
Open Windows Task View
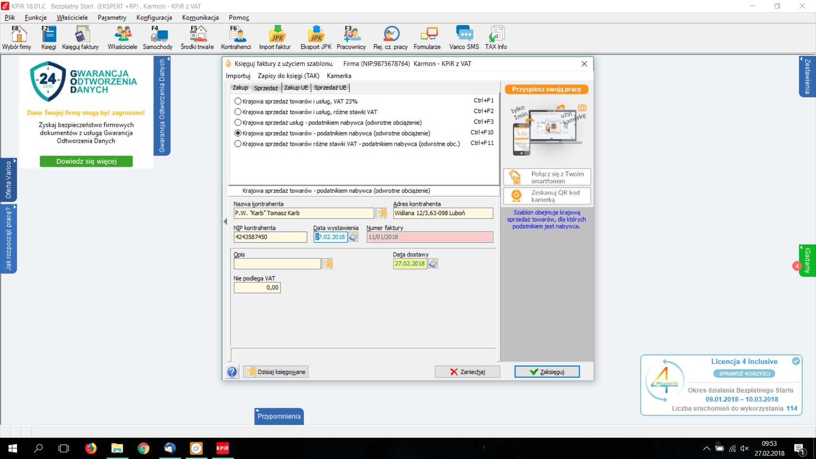point(64,448)
